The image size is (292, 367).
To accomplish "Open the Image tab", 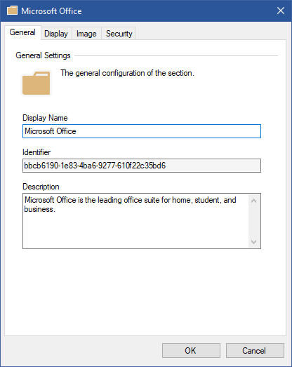I will tap(86, 34).
